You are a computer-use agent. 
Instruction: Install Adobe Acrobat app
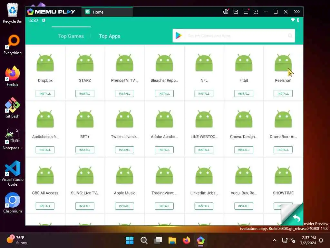pos(164,150)
